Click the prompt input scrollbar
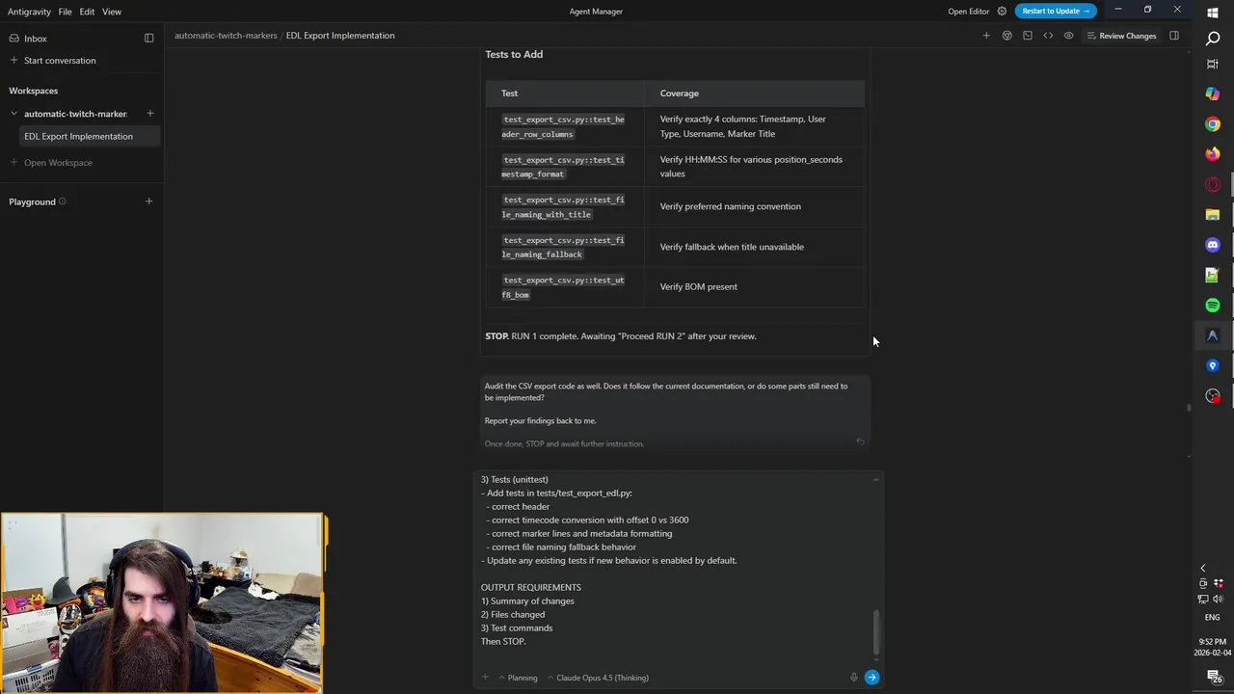 click(x=876, y=631)
